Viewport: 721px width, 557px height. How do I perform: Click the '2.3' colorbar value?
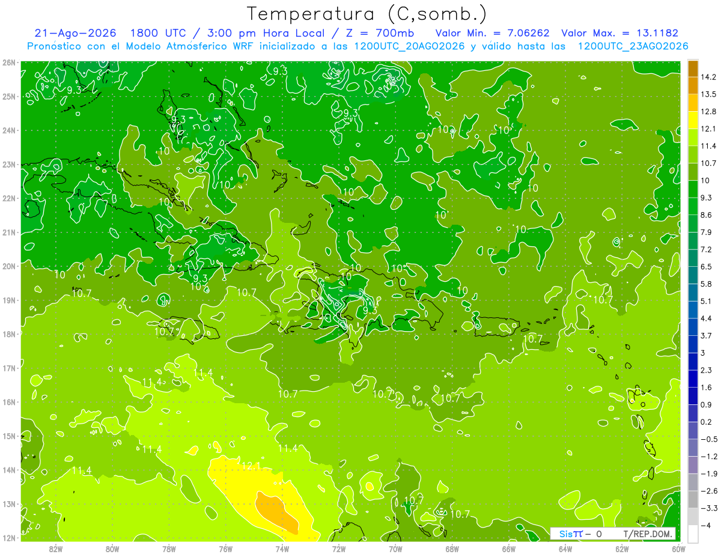click(x=707, y=370)
